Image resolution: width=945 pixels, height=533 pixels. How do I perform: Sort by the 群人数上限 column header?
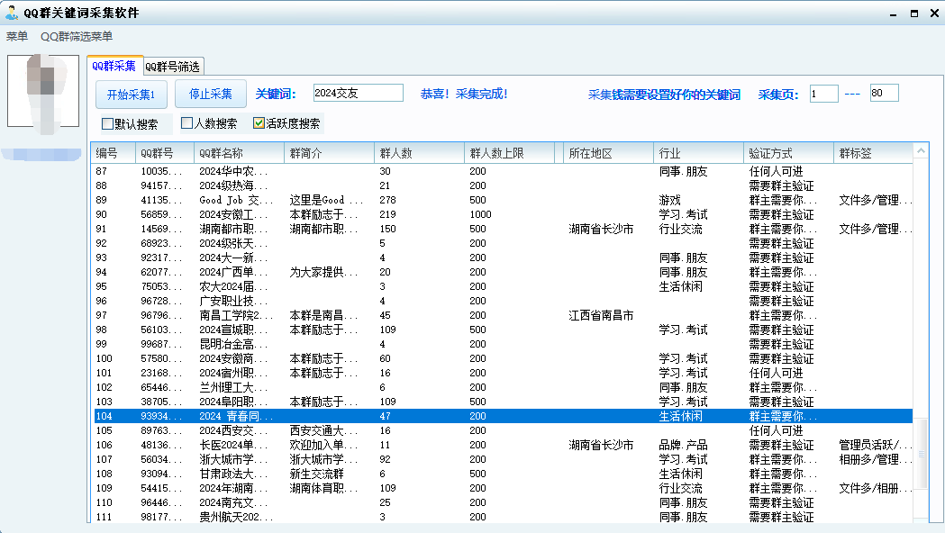tap(509, 153)
